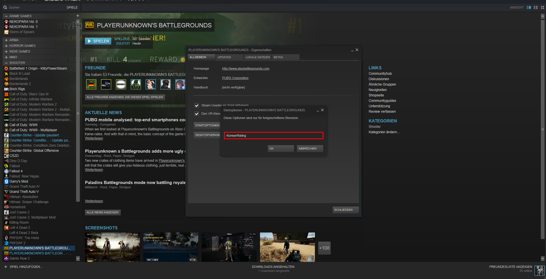The image size is (546, 279).
Task: Click the SCHLIESSEN button
Action: pyautogui.click(x=346, y=210)
